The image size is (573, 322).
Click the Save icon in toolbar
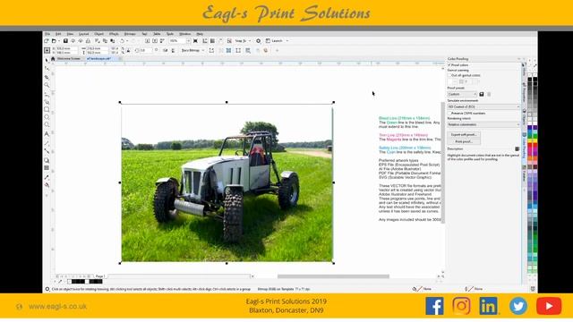click(x=65, y=41)
